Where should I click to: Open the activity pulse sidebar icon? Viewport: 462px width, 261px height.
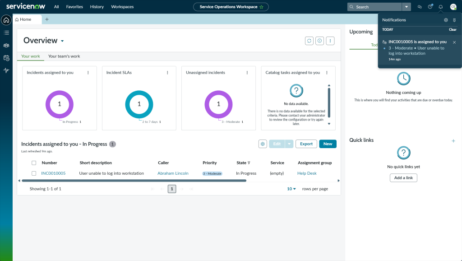pos(6,70)
